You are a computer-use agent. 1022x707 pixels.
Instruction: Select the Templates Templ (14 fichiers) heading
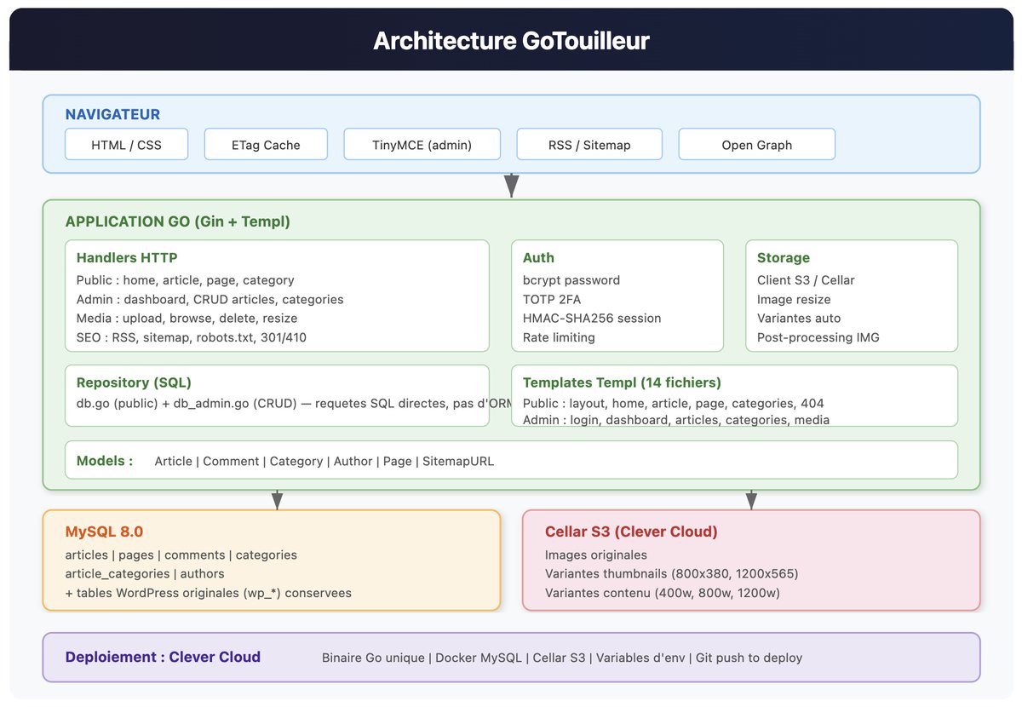point(622,382)
